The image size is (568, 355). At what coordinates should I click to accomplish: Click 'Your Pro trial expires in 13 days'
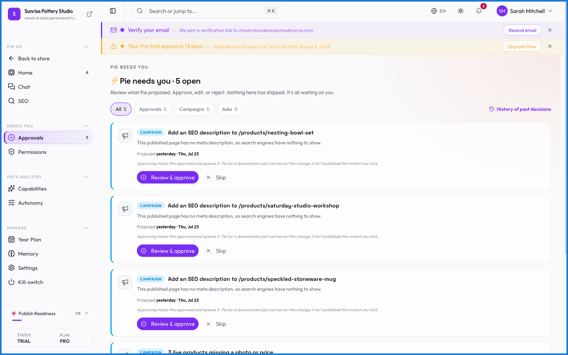165,46
